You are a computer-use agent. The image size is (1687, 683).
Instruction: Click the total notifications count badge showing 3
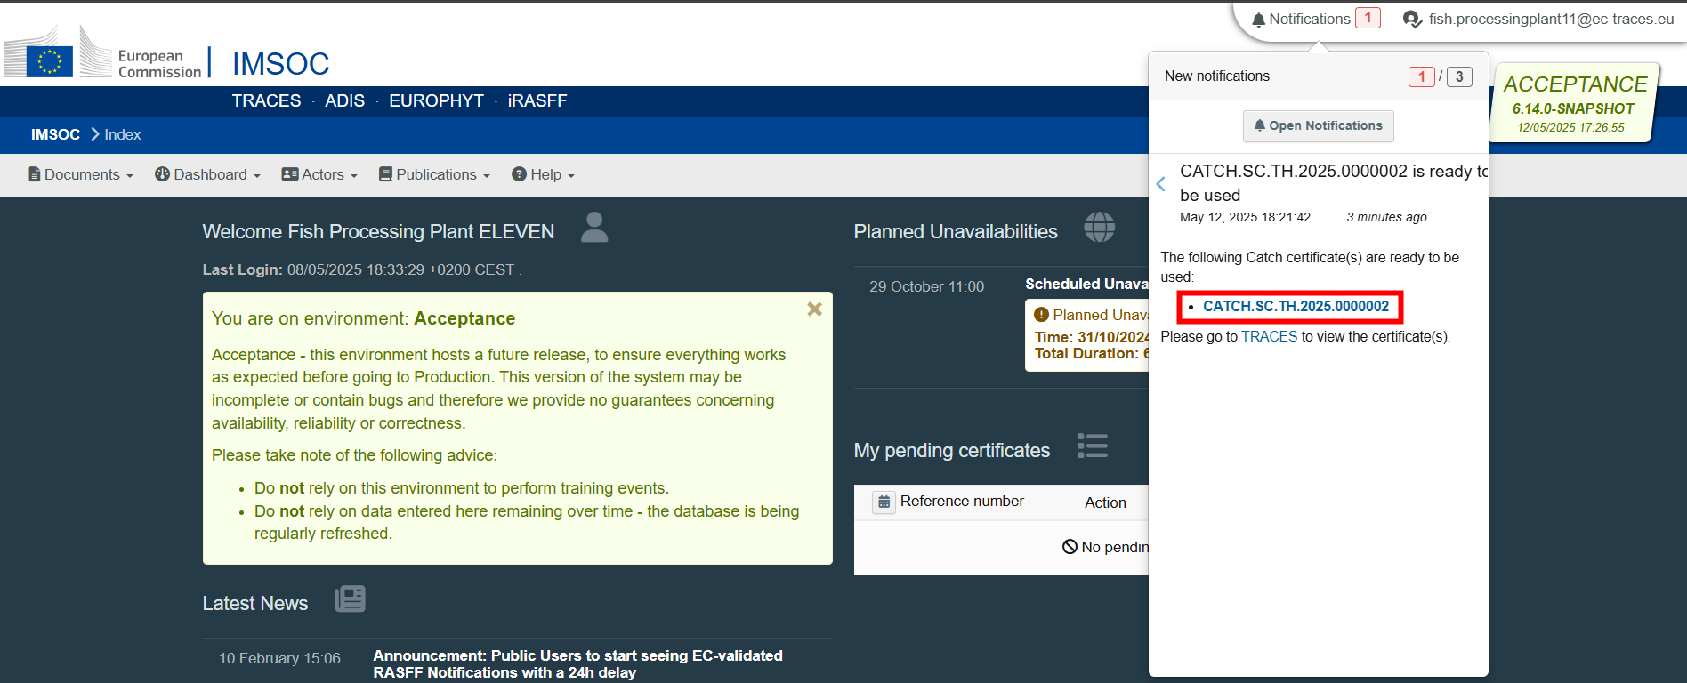pos(1459,76)
